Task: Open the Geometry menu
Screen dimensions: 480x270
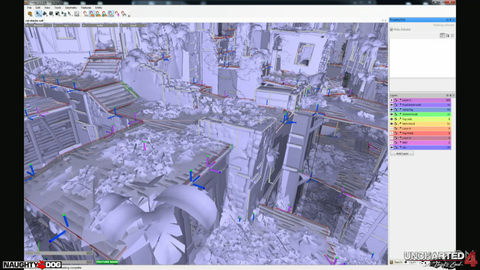Action: coord(71,8)
